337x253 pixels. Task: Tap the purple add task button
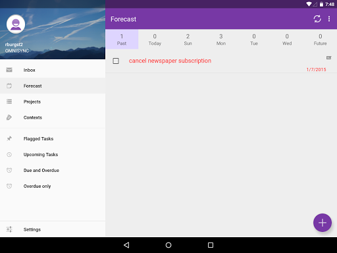pyautogui.click(x=323, y=223)
